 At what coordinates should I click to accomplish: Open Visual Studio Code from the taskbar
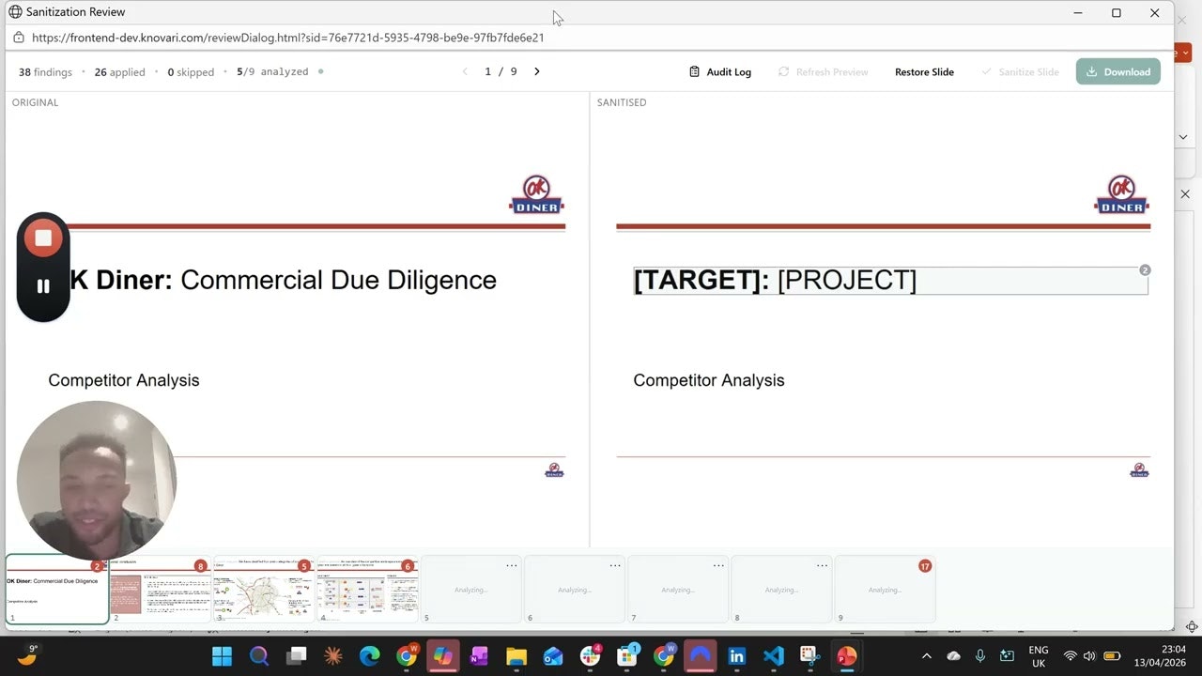click(774, 655)
